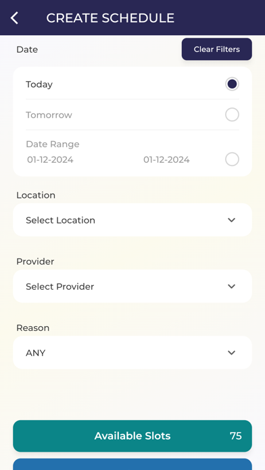Screen dimensions: 265x470
Task: Expand the Select Provider dropdown
Action: [x=132, y=286]
